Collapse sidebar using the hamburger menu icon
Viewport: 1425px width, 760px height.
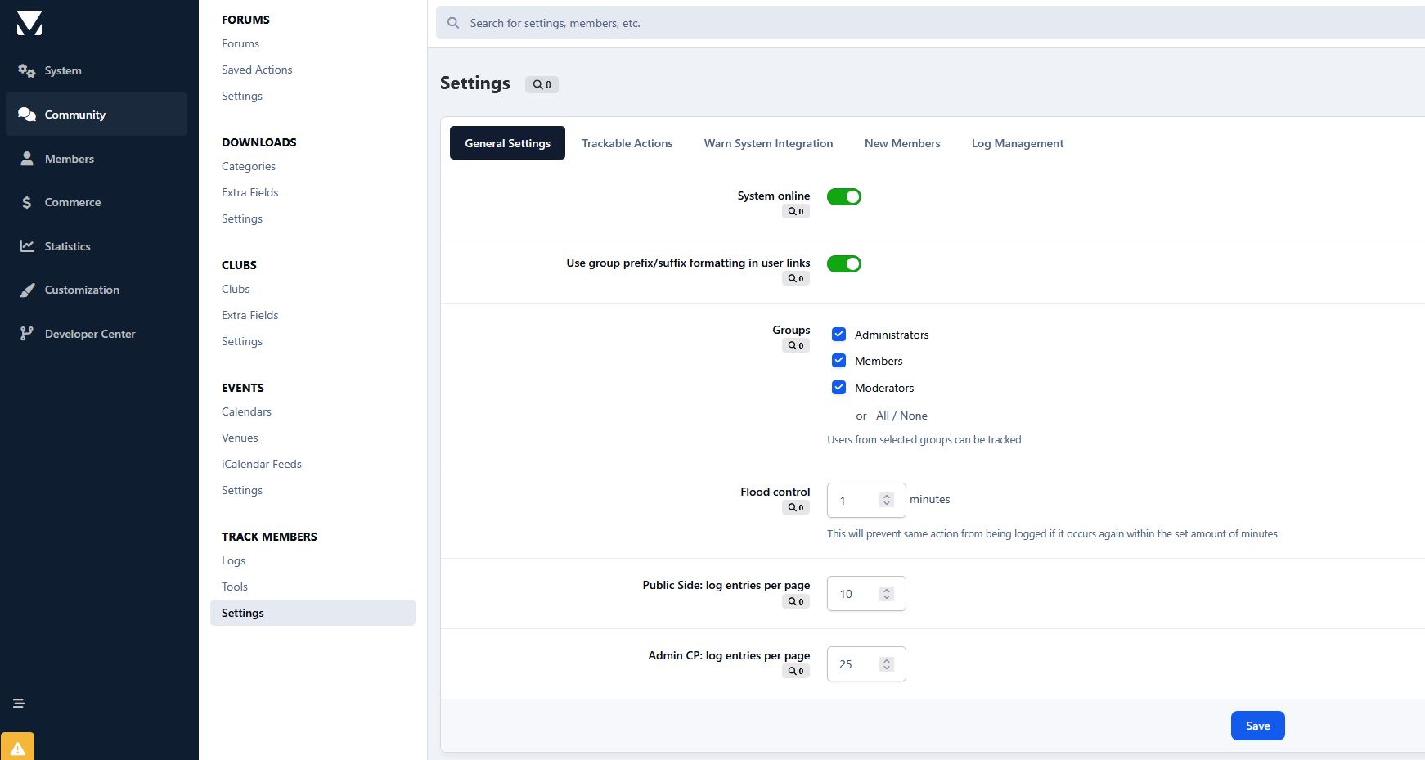pos(18,704)
